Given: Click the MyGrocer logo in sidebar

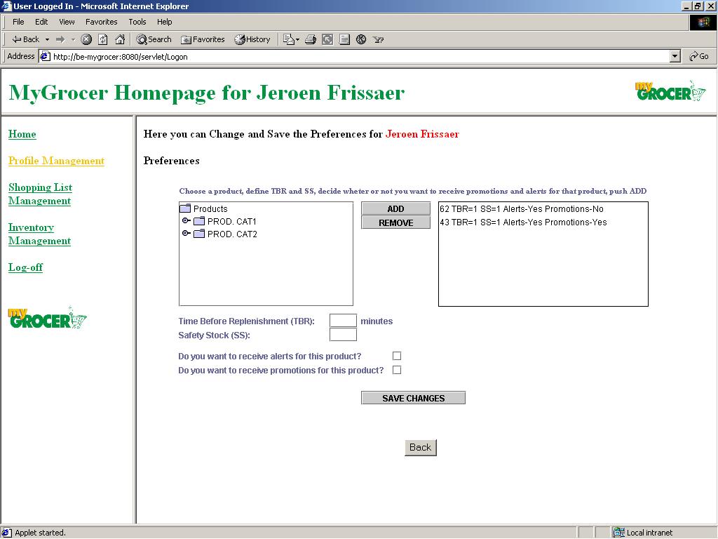Looking at the screenshot, I should 47,318.
